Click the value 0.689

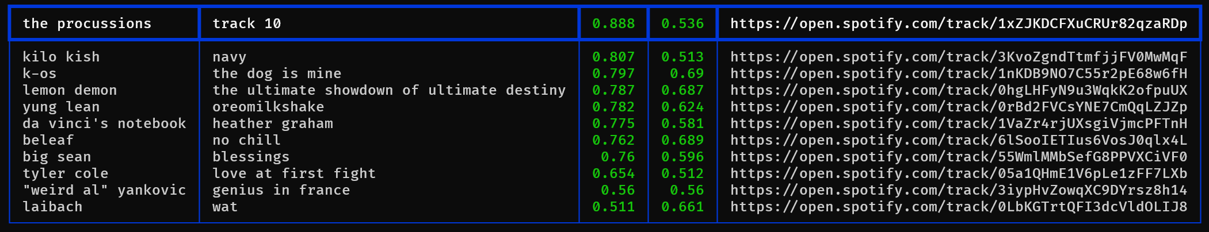pyautogui.click(x=682, y=140)
